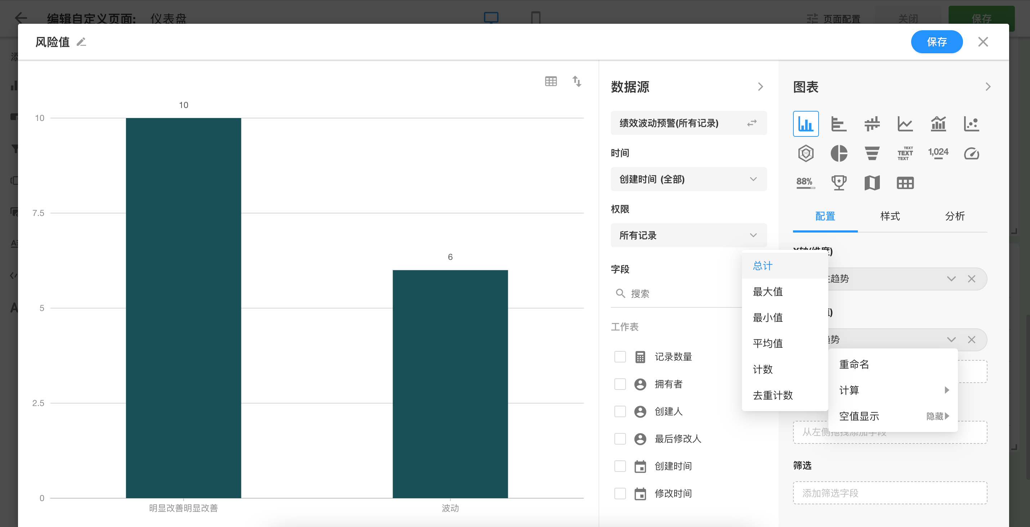Screen dimensions: 1030x527
Task: Select the pivot table chart type
Action: coord(905,183)
